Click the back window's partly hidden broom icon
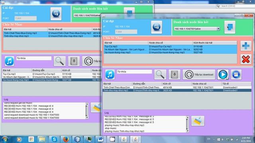Image resolution: width=255 pixels, height=143 pixels. [96, 108]
